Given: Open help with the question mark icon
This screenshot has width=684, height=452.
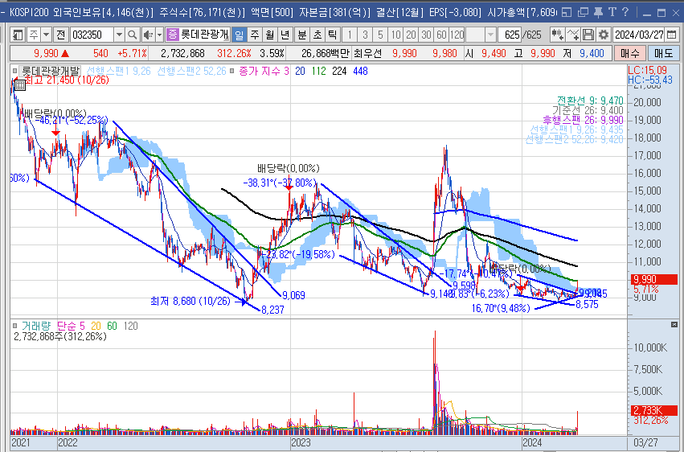Looking at the screenshot, I should pos(625,12).
